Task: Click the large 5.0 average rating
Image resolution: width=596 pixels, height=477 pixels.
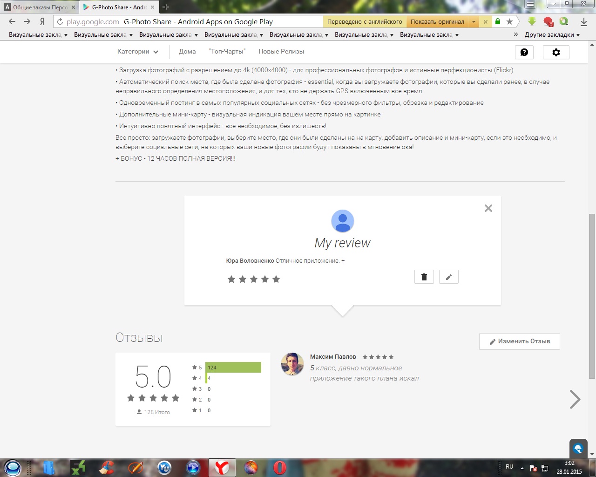Action: point(153,376)
